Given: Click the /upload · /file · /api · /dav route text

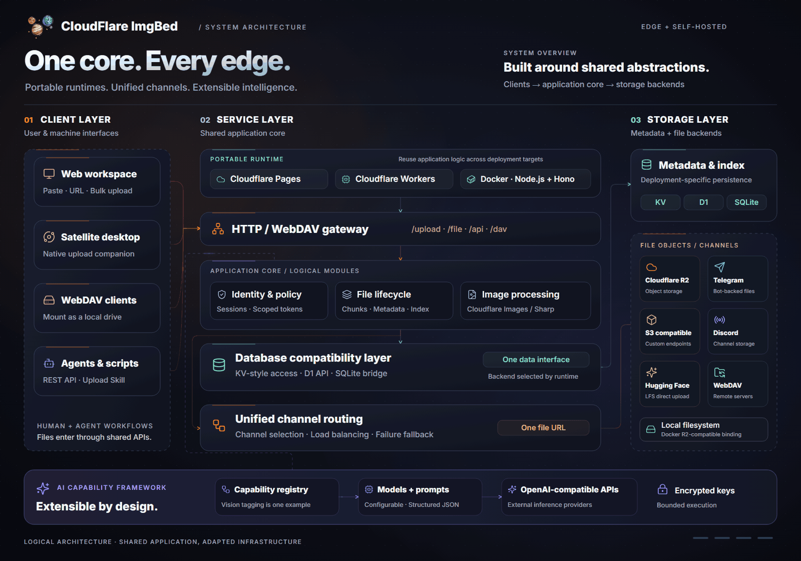Looking at the screenshot, I should coord(459,229).
